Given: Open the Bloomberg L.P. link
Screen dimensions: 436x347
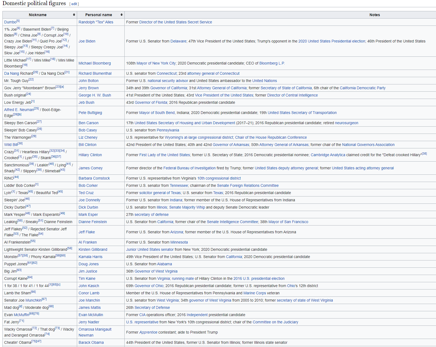Looking at the screenshot, I should [272, 63].
